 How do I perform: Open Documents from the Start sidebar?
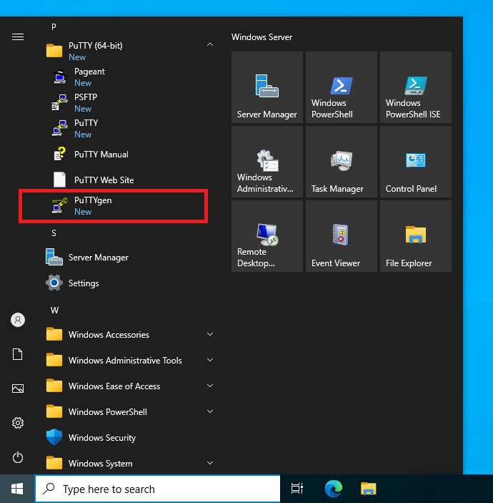[18, 354]
